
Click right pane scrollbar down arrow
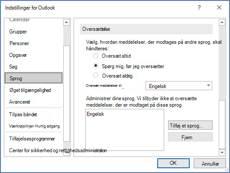coord(222,153)
